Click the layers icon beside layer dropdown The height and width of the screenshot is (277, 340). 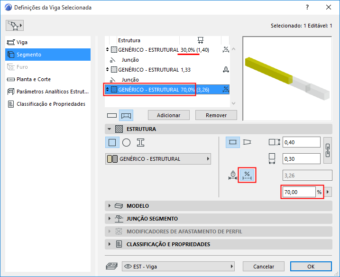pyautogui.click(x=111, y=266)
